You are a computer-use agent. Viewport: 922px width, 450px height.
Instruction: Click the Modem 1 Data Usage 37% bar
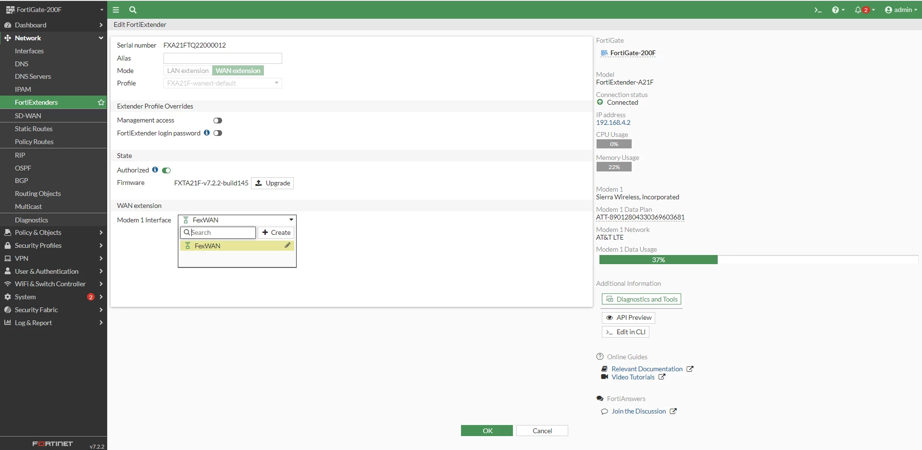[759, 260]
